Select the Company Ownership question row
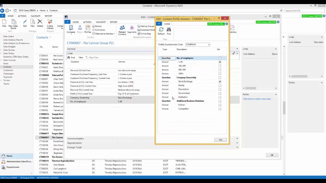The height and width of the screenshot is (183, 326). point(192,78)
